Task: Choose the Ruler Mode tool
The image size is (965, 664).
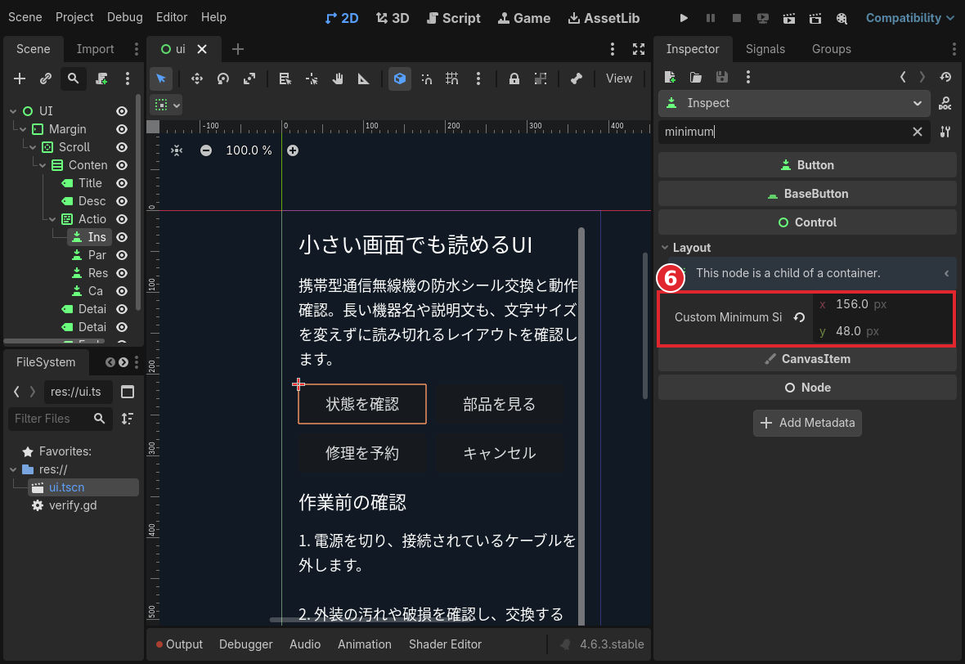Action: (364, 79)
